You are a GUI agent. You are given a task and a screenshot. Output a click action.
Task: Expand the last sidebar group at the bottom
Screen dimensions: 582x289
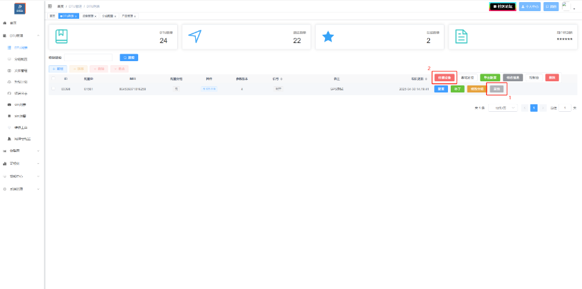coord(38,189)
